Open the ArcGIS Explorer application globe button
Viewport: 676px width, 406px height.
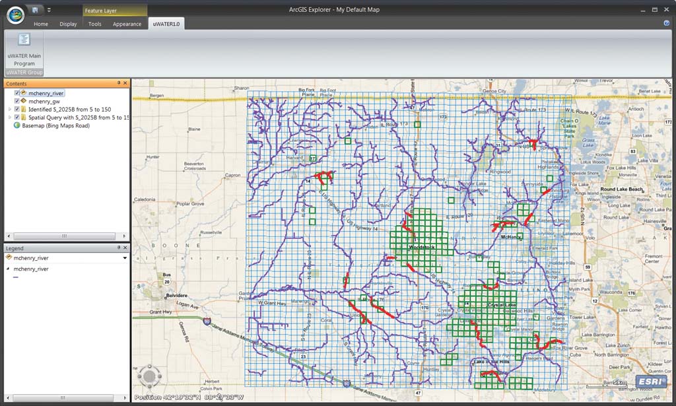click(16, 15)
